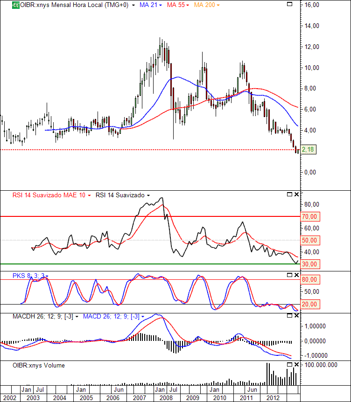Viewport: 351px width, 402px height.
Task: Close the MACD indicator panel
Action: (x=296, y=316)
